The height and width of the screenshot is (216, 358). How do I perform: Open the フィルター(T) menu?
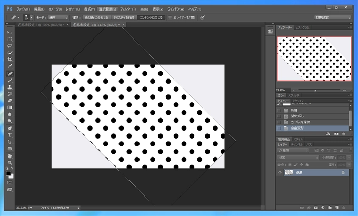[128, 9]
